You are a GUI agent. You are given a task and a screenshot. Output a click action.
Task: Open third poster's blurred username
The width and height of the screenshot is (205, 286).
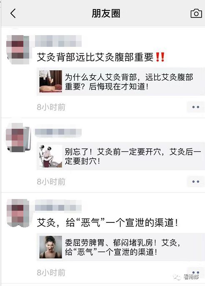coord(58,207)
